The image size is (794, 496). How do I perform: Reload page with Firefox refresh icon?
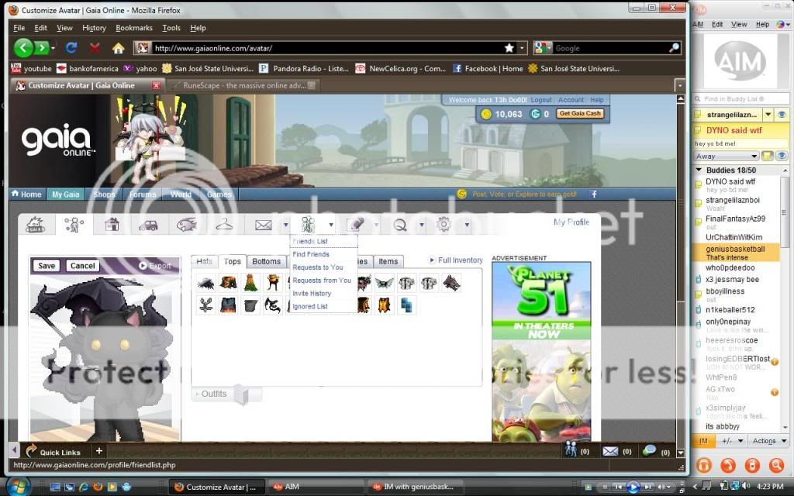tap(71, 48)
